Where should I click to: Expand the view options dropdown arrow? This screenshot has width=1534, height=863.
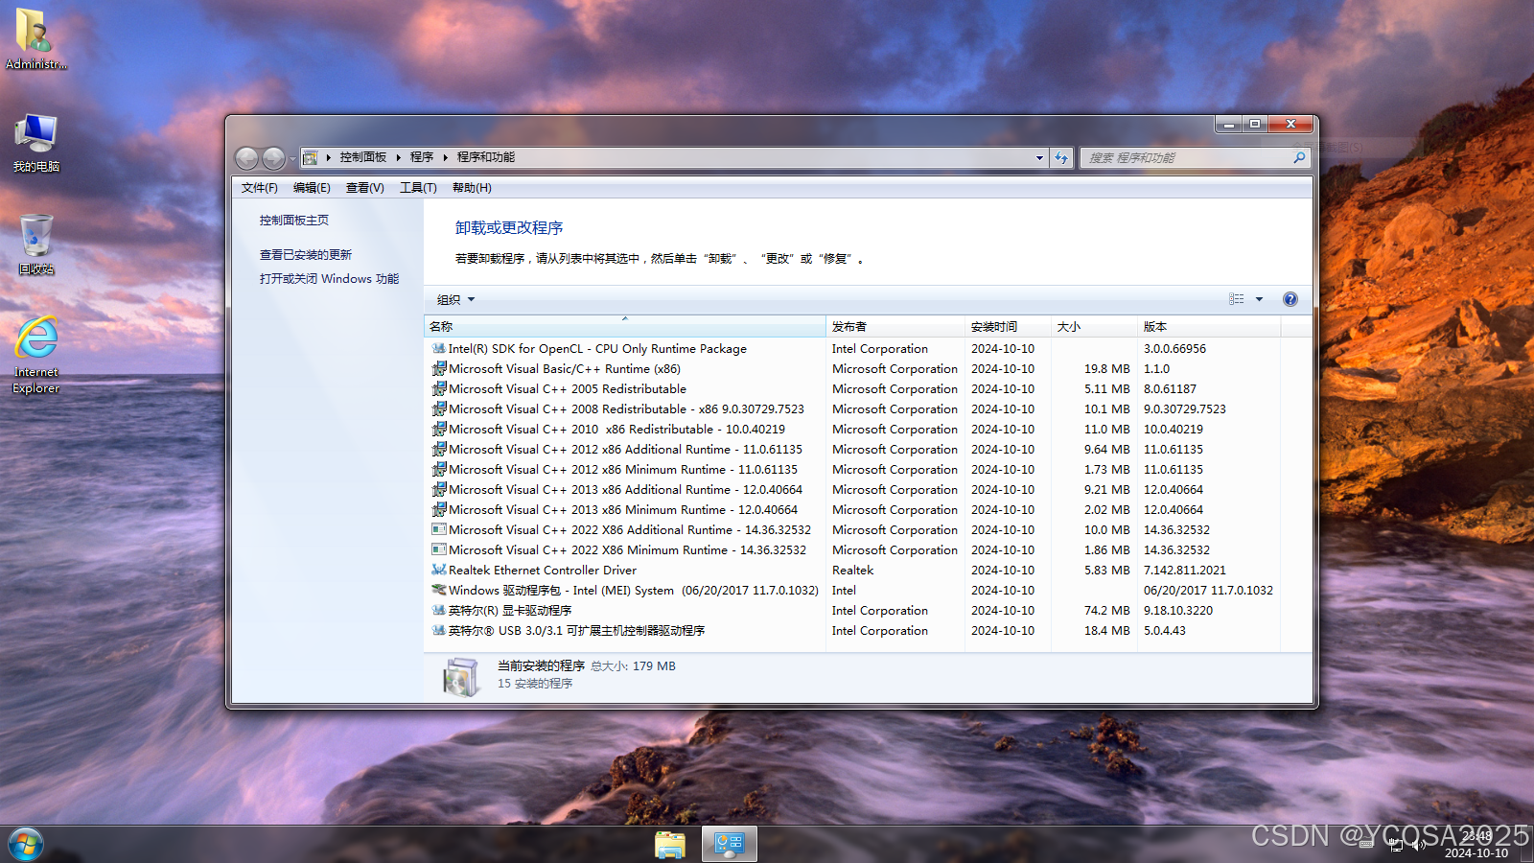coord(1260,299)
